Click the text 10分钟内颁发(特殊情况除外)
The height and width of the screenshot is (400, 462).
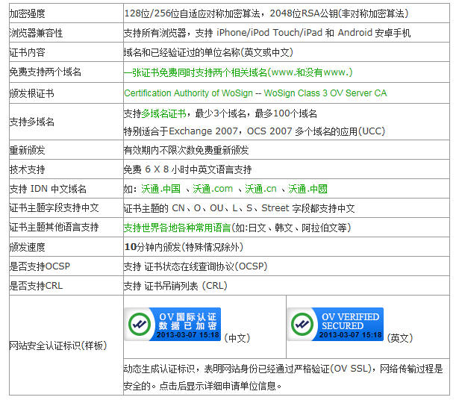tap(184, 247)
